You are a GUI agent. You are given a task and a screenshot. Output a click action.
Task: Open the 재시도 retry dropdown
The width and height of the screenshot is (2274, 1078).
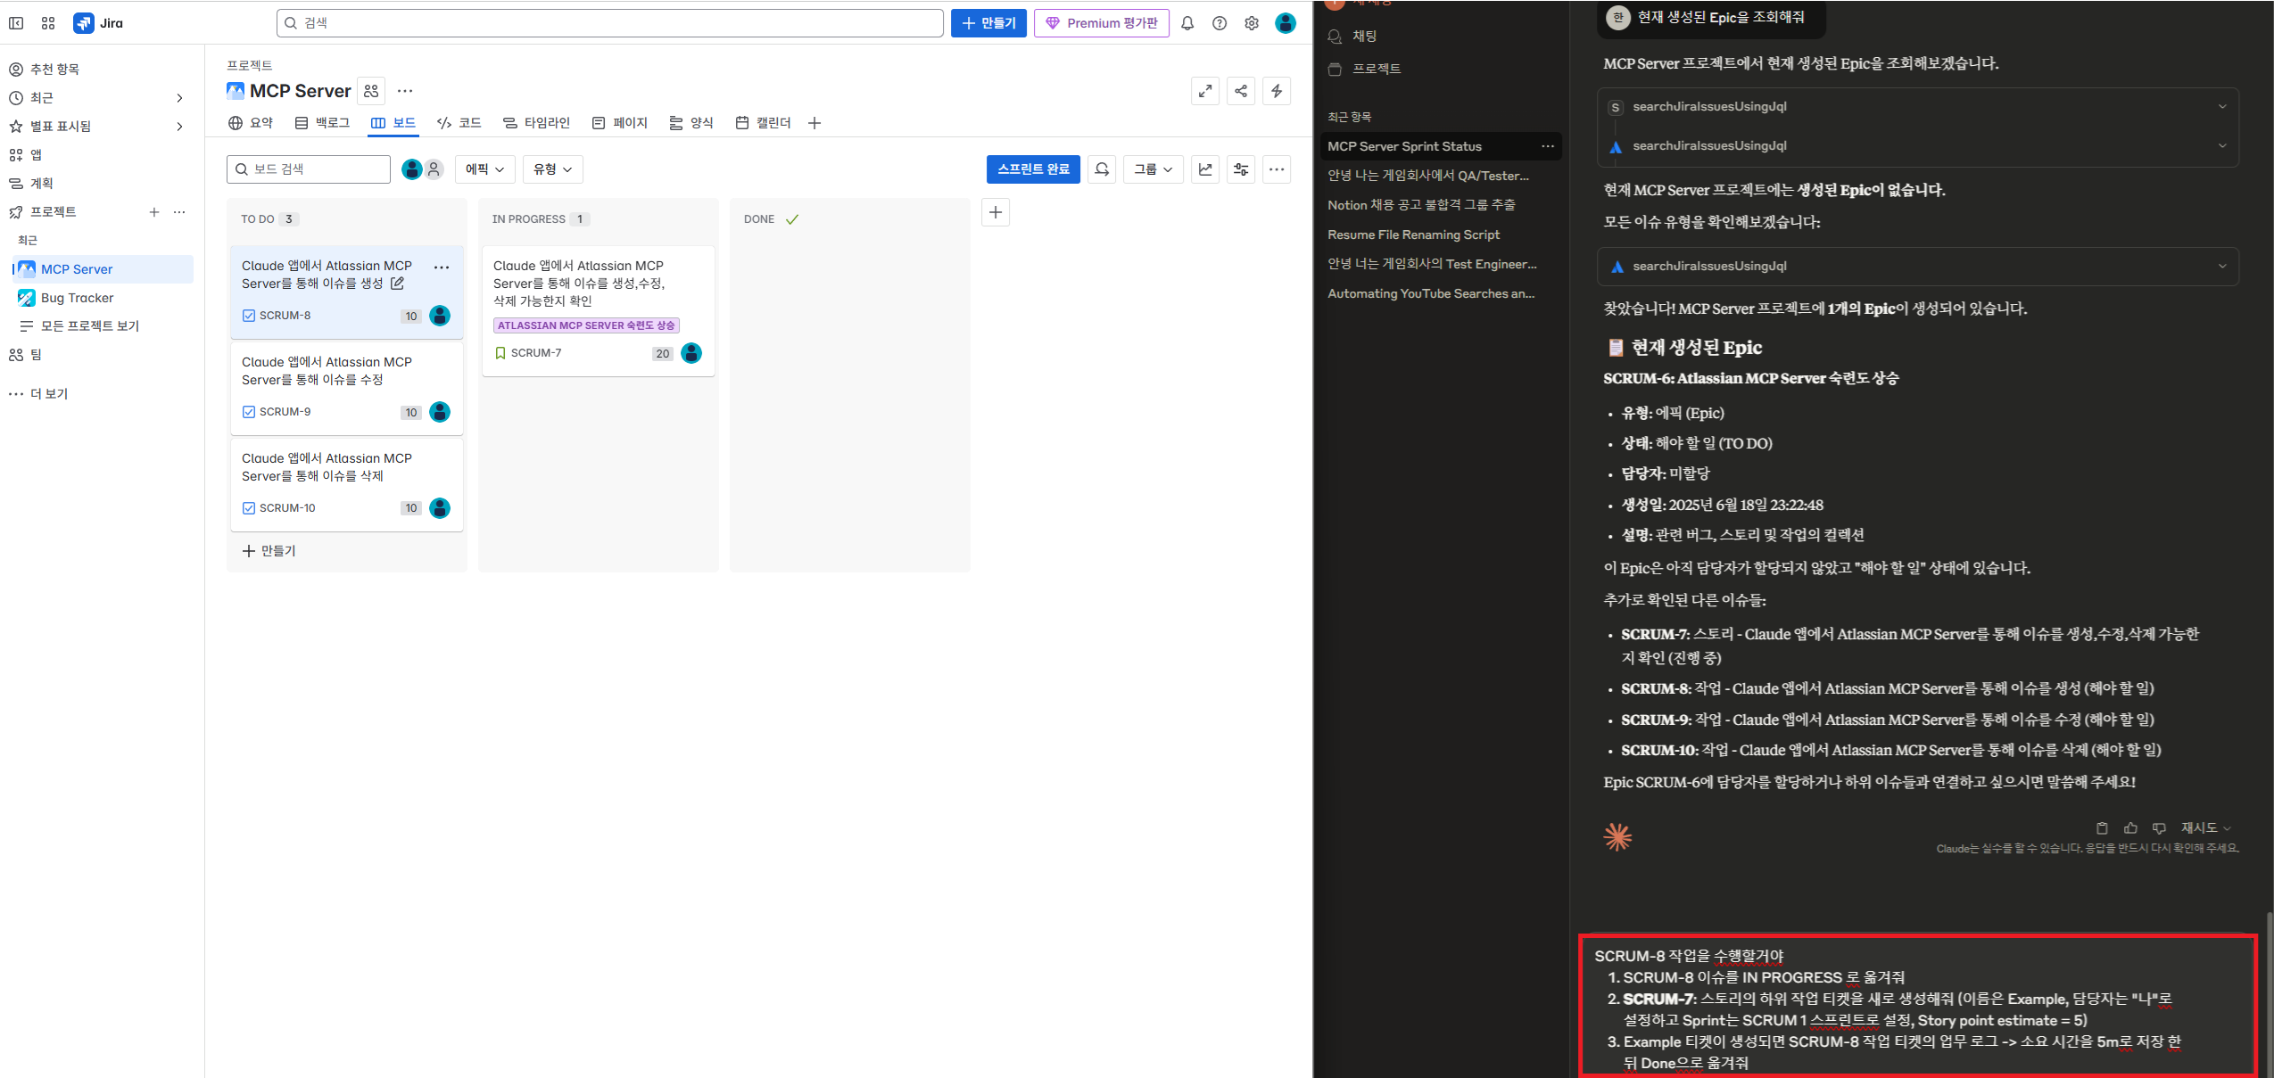(x=2206, y=828)
